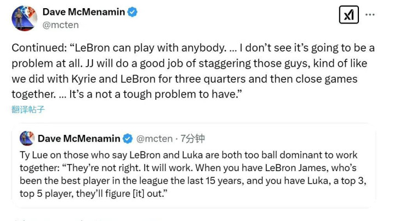
Task: Click the 翻译帖子 translate post link
Action: pyautogui.click(x=28, y=109)
